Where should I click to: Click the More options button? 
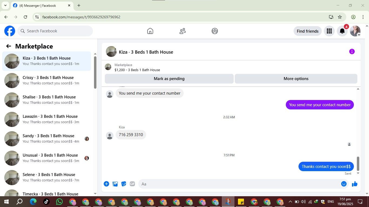296,79
